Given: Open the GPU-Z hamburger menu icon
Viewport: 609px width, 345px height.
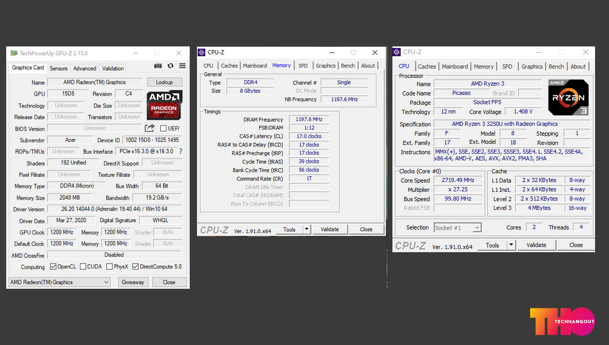Looking at the screenshot, I should click(x=182, y=66).
